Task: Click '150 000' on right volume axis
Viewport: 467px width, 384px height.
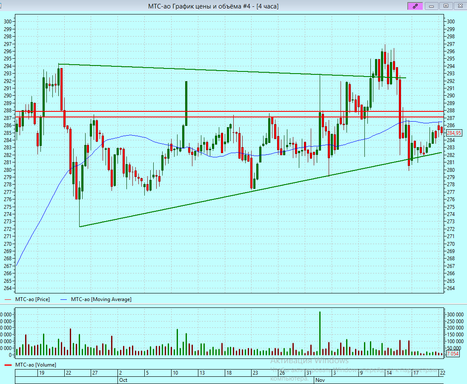Action: (455, 335)
